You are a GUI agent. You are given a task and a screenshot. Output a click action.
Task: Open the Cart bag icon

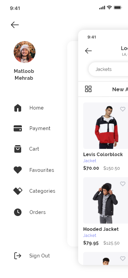coord(18,149)
